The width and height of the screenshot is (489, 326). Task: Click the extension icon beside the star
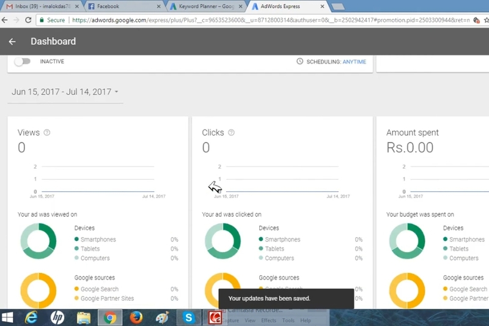(476, 20)
